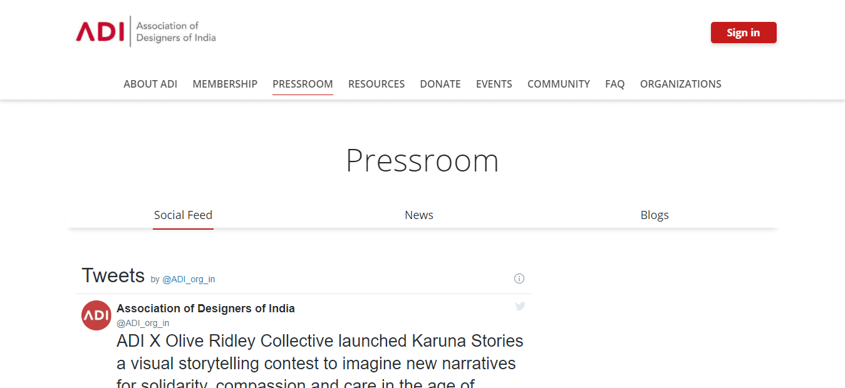Go to Membership page
This screenshot has width=845, height=388.
225,84
